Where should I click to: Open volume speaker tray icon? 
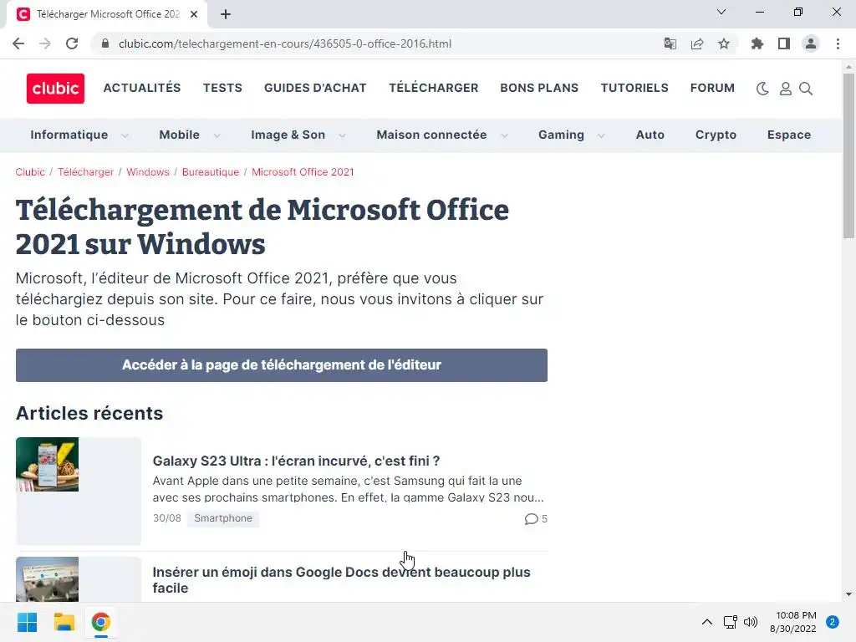coord(751,622)
